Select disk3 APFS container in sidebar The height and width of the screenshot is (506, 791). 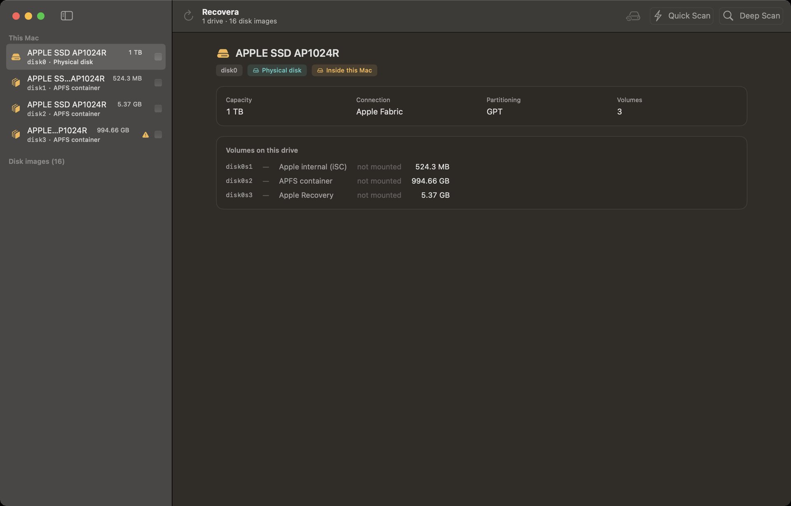point(86,135)
